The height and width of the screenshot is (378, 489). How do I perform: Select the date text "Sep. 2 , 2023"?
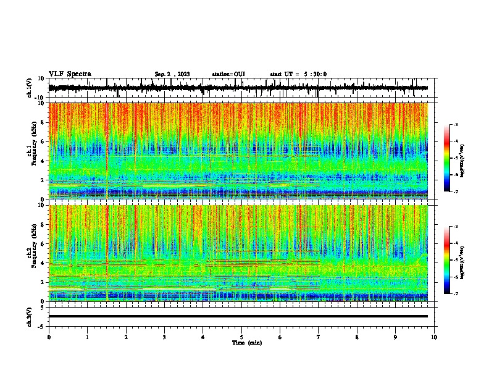[x=172, y=74]
